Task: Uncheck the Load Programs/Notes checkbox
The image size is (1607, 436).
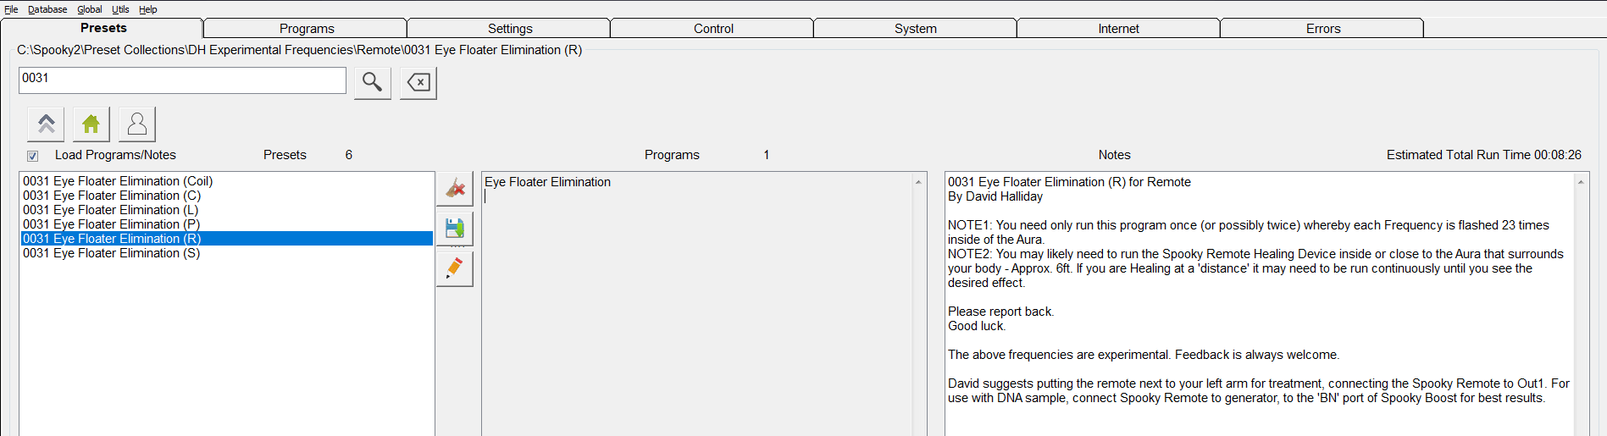Action: [x=32, y=156]
